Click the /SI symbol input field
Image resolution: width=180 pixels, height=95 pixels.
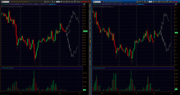point(97,2)
